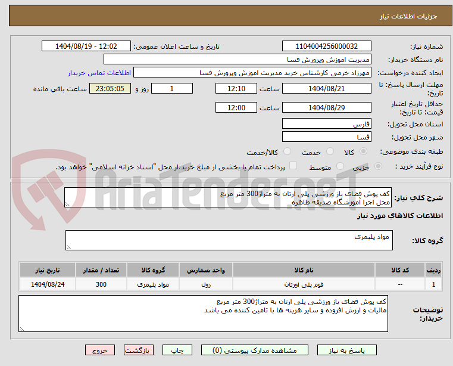
Task: Click the تعداد / مقدار column header
Action: click(101, 270)
